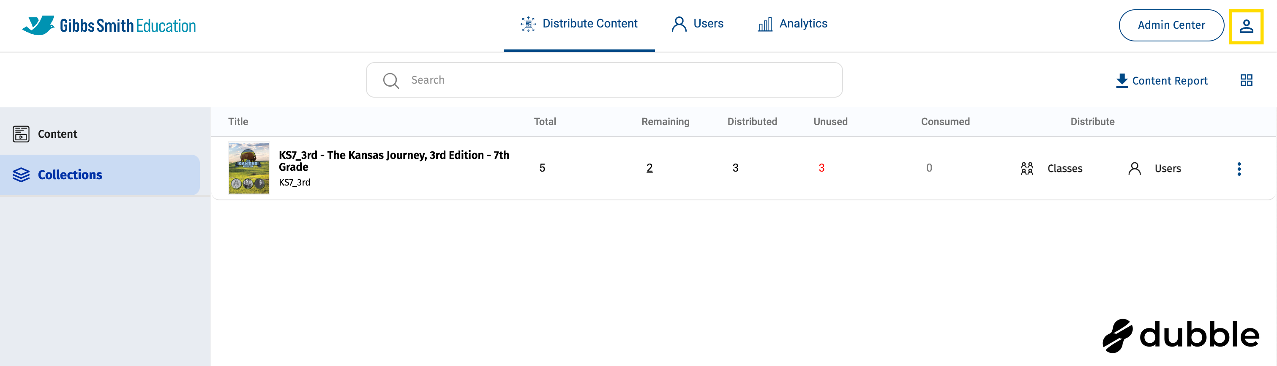Open the three-dot row options menu
Image resolution: width=1277 pixels, height=366 pixels.
click(1239, 169)
